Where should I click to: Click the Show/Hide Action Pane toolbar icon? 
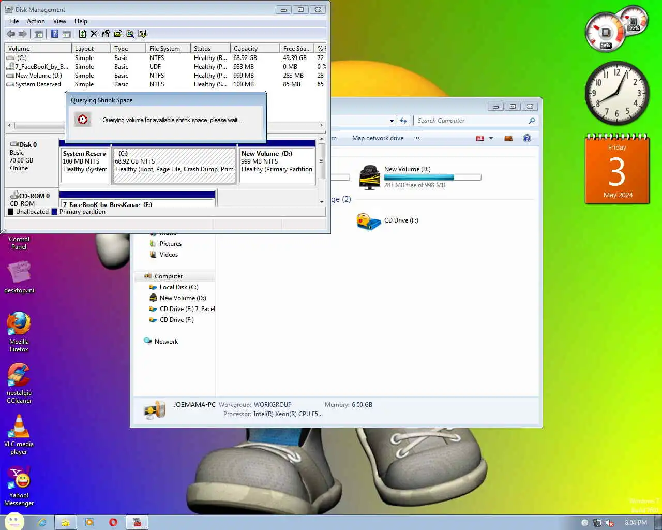pos(67,34)
